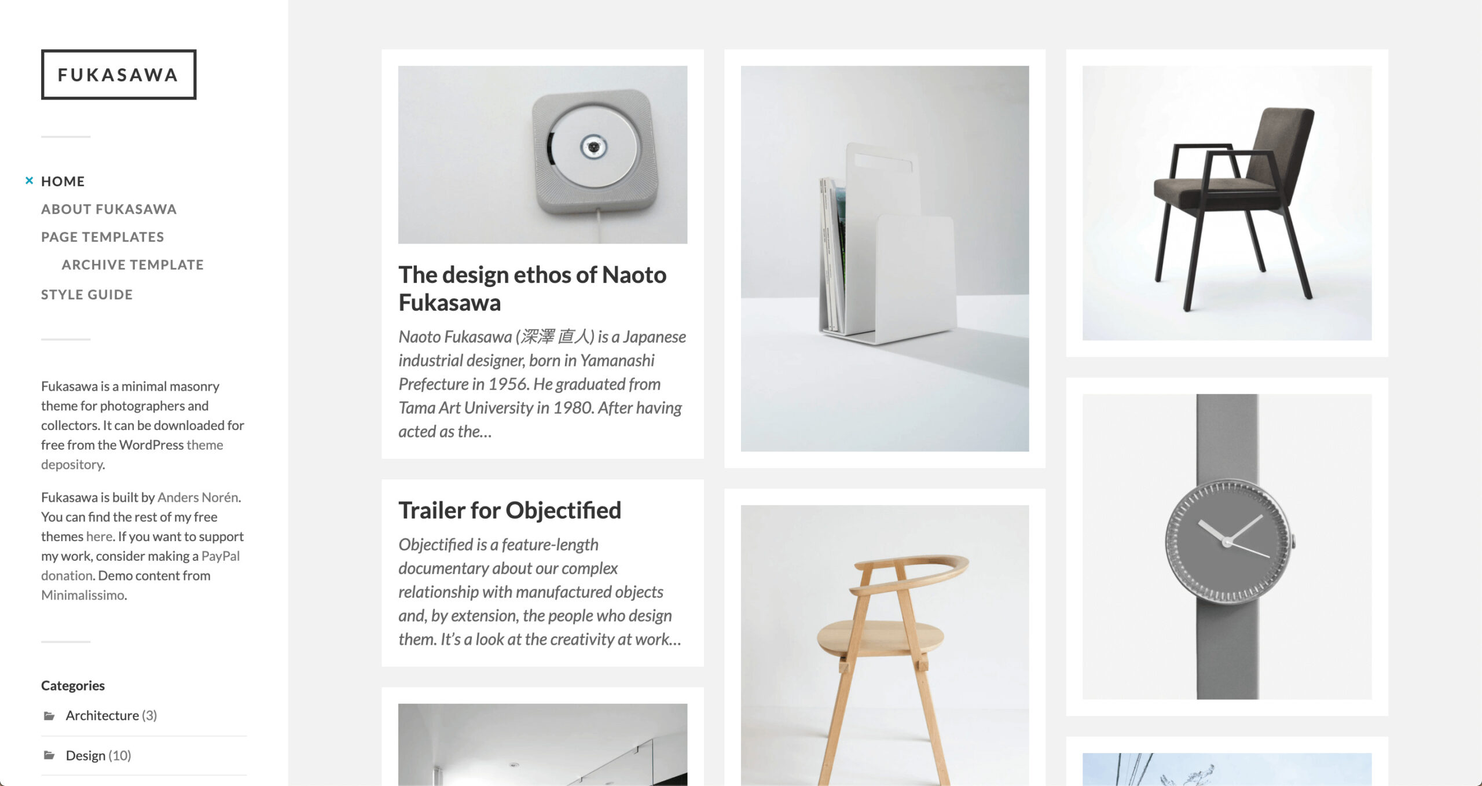
Task: Click the FUKASAWA logo/home icon
Action: (119, 75)
